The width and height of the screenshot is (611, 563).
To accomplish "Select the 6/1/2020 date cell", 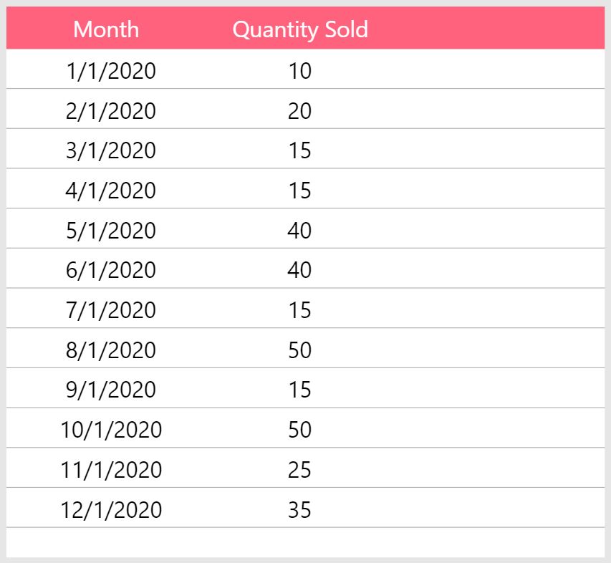I will click(x=111, y=270).
